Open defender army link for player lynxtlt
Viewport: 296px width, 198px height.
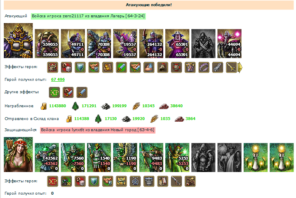(x=98, y=130)
